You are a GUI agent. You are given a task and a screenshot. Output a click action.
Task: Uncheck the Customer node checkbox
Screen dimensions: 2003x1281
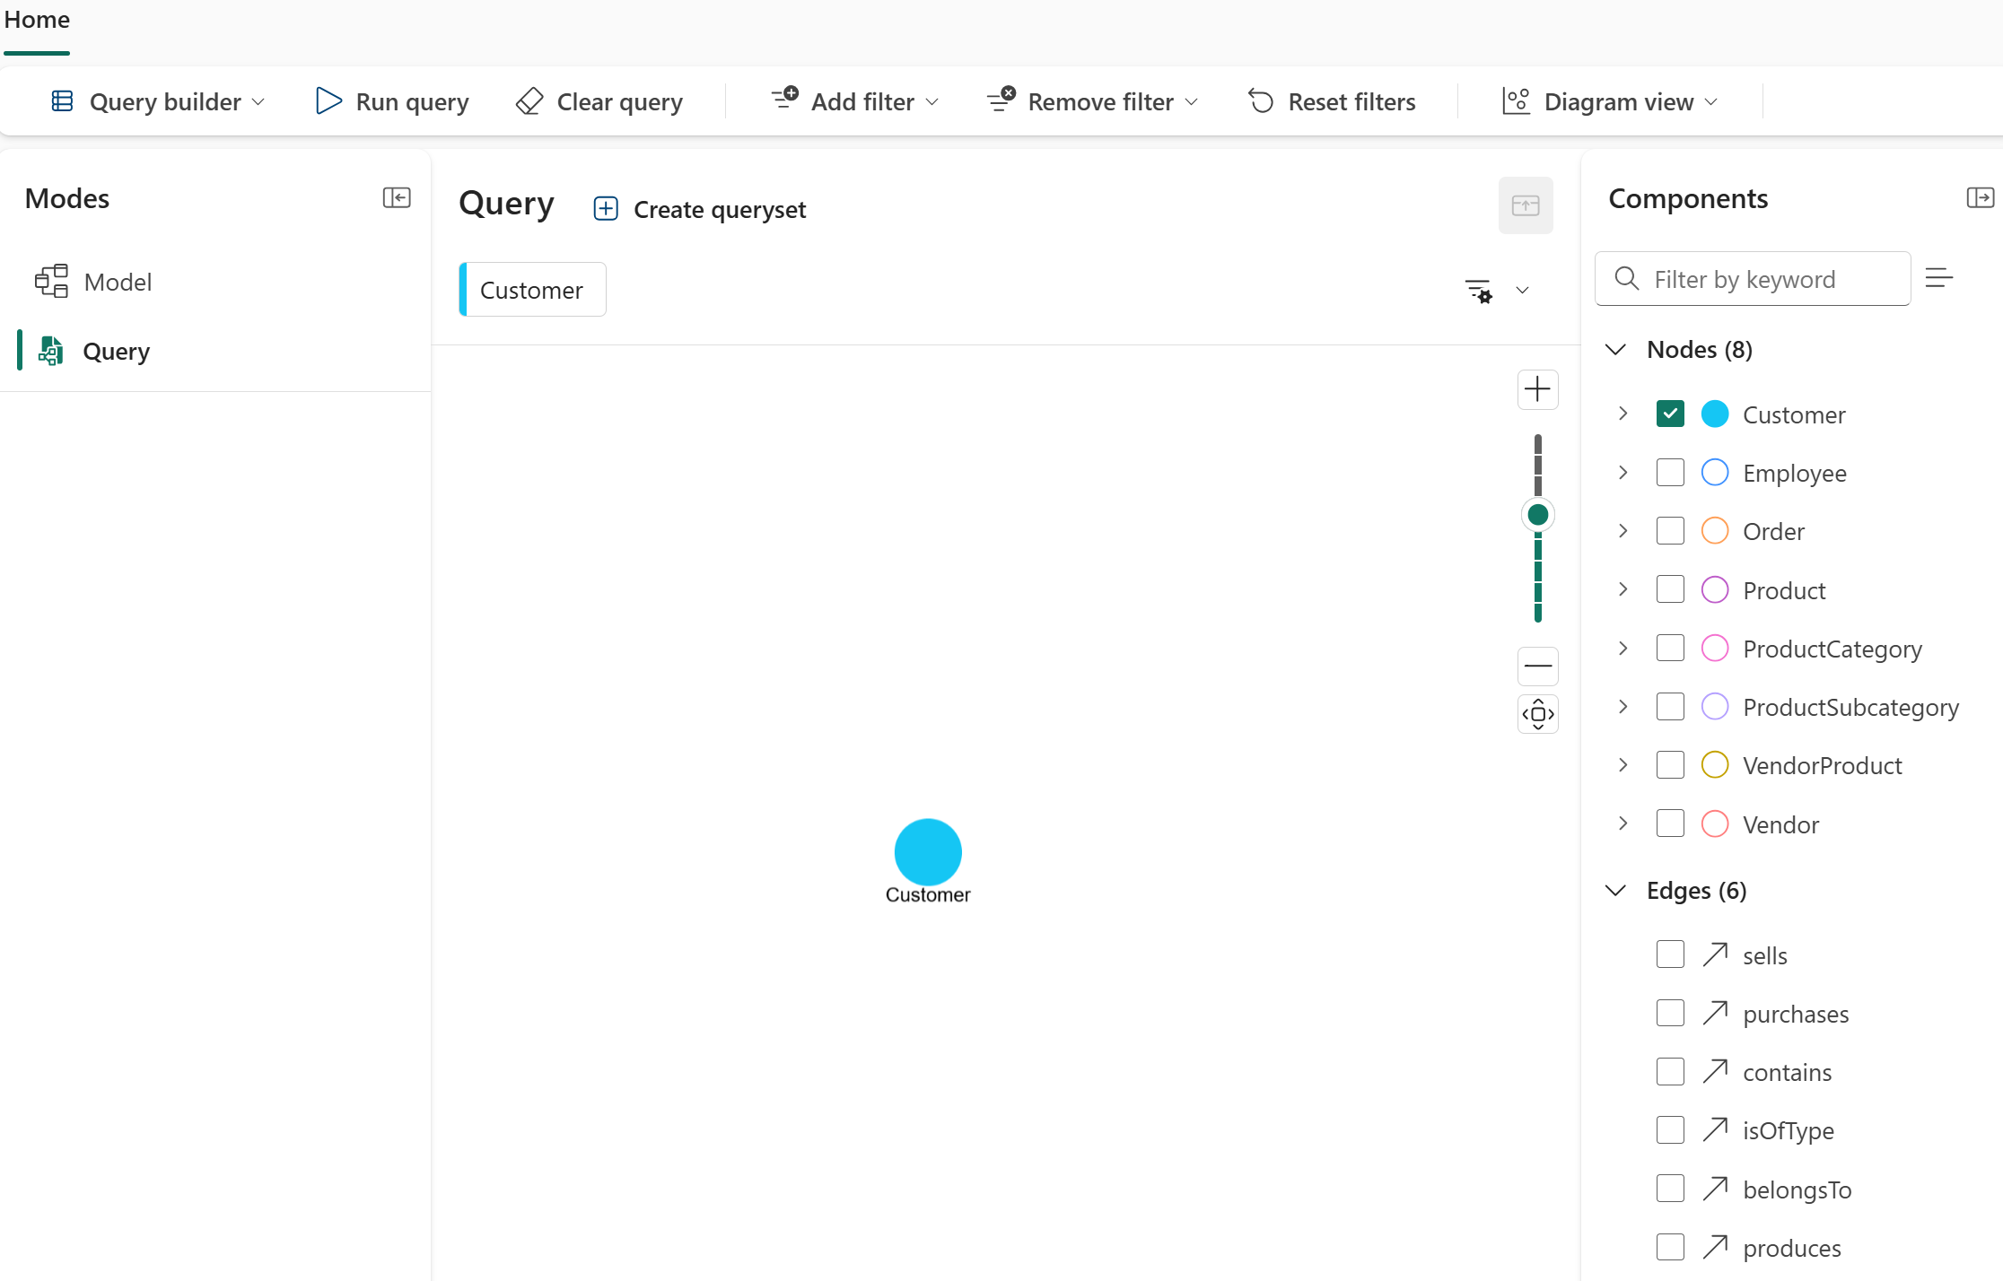(x=1669, y=414)
